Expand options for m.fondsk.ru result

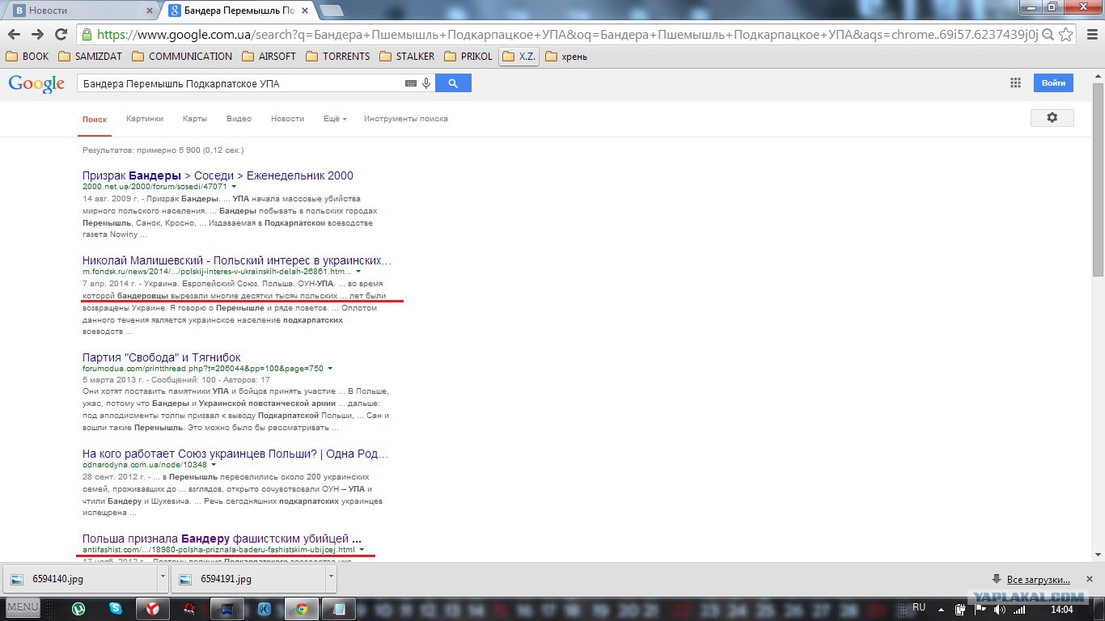pos(358,272)
